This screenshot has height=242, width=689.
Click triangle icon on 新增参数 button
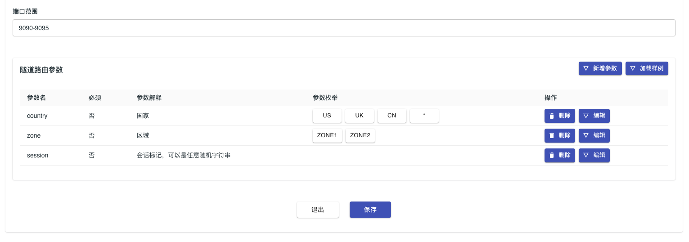(x=586, y=68)
